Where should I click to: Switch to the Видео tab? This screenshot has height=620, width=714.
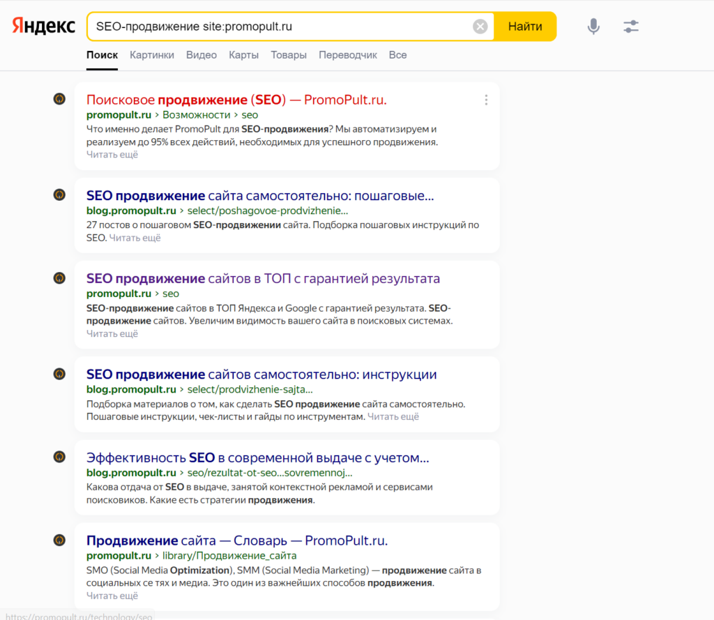coord(202,55)
